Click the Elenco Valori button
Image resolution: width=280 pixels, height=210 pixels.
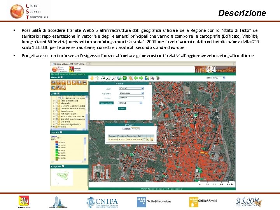[x=107, y=103]
